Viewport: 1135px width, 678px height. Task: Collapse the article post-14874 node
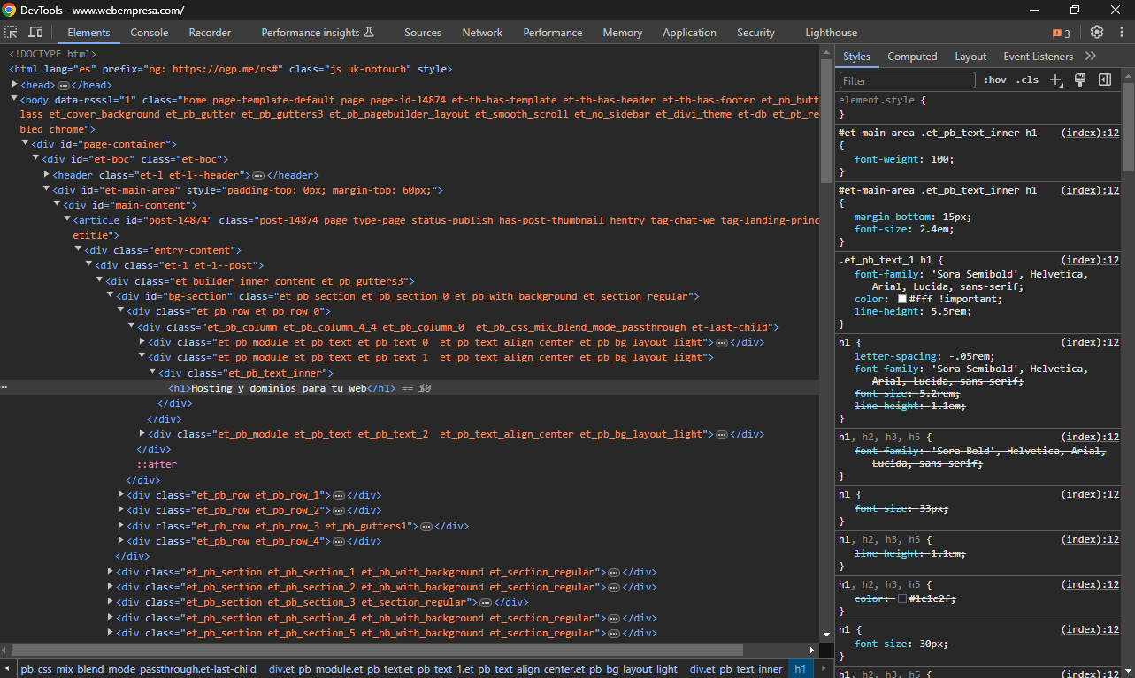[x=67, y=219]
